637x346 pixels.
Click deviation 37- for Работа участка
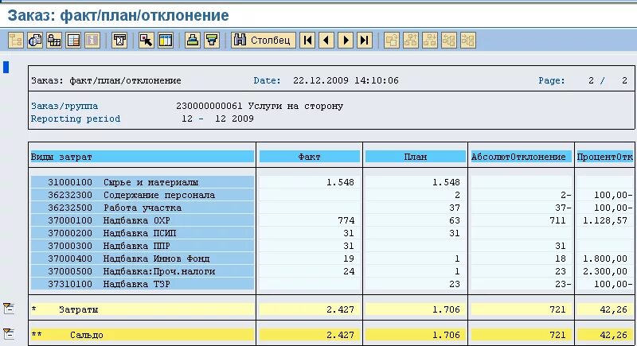click(563, 208)
